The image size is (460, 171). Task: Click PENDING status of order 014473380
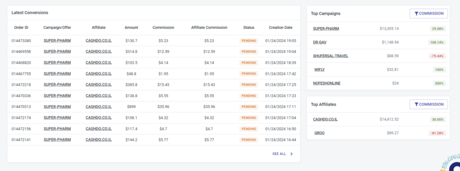249,41
